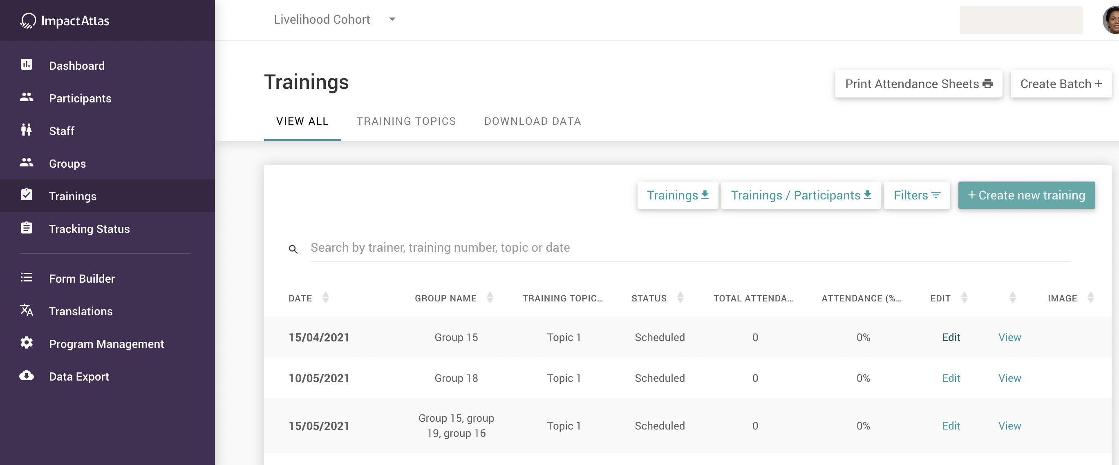The image size is (1119, 465).
Task: Click Edit for 15/04/2021 training
Action: 951,338
